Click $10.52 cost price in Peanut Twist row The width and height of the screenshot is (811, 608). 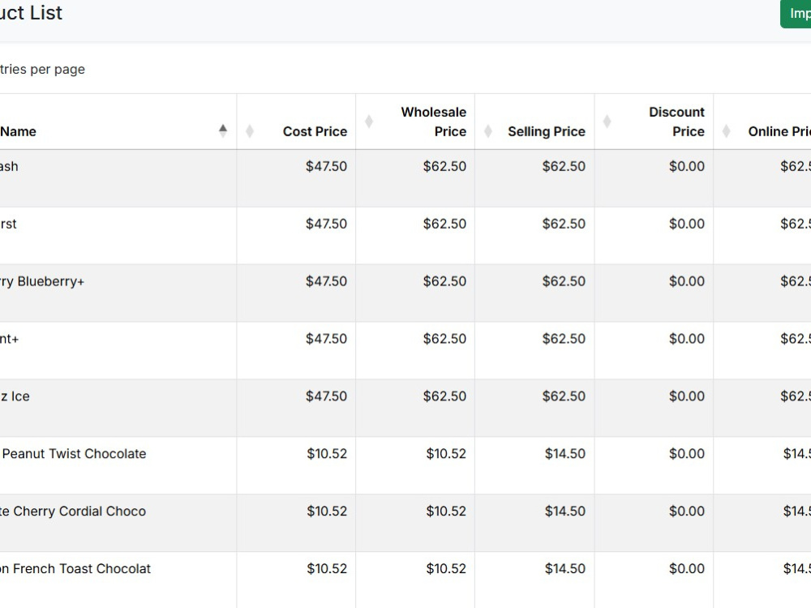[327, 453]
